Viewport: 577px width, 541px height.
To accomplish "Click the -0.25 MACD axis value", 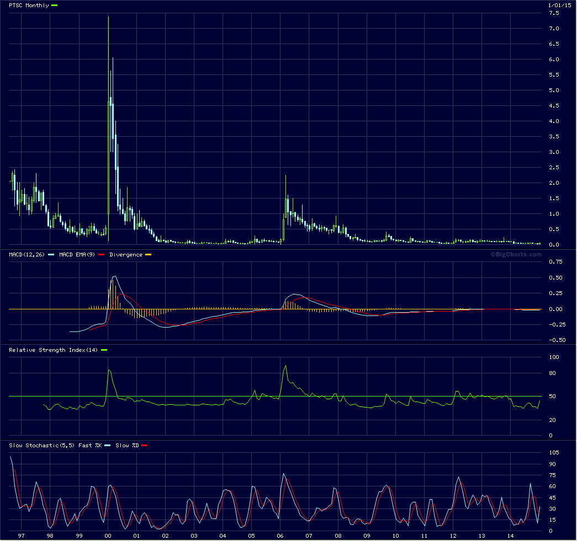I will 557,324.
